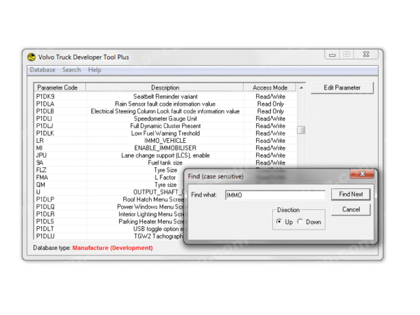Open the Search menu
Image resolution: width=420 pixels, height=315 pixels.
pyautogui.click(x=71, y=70)
